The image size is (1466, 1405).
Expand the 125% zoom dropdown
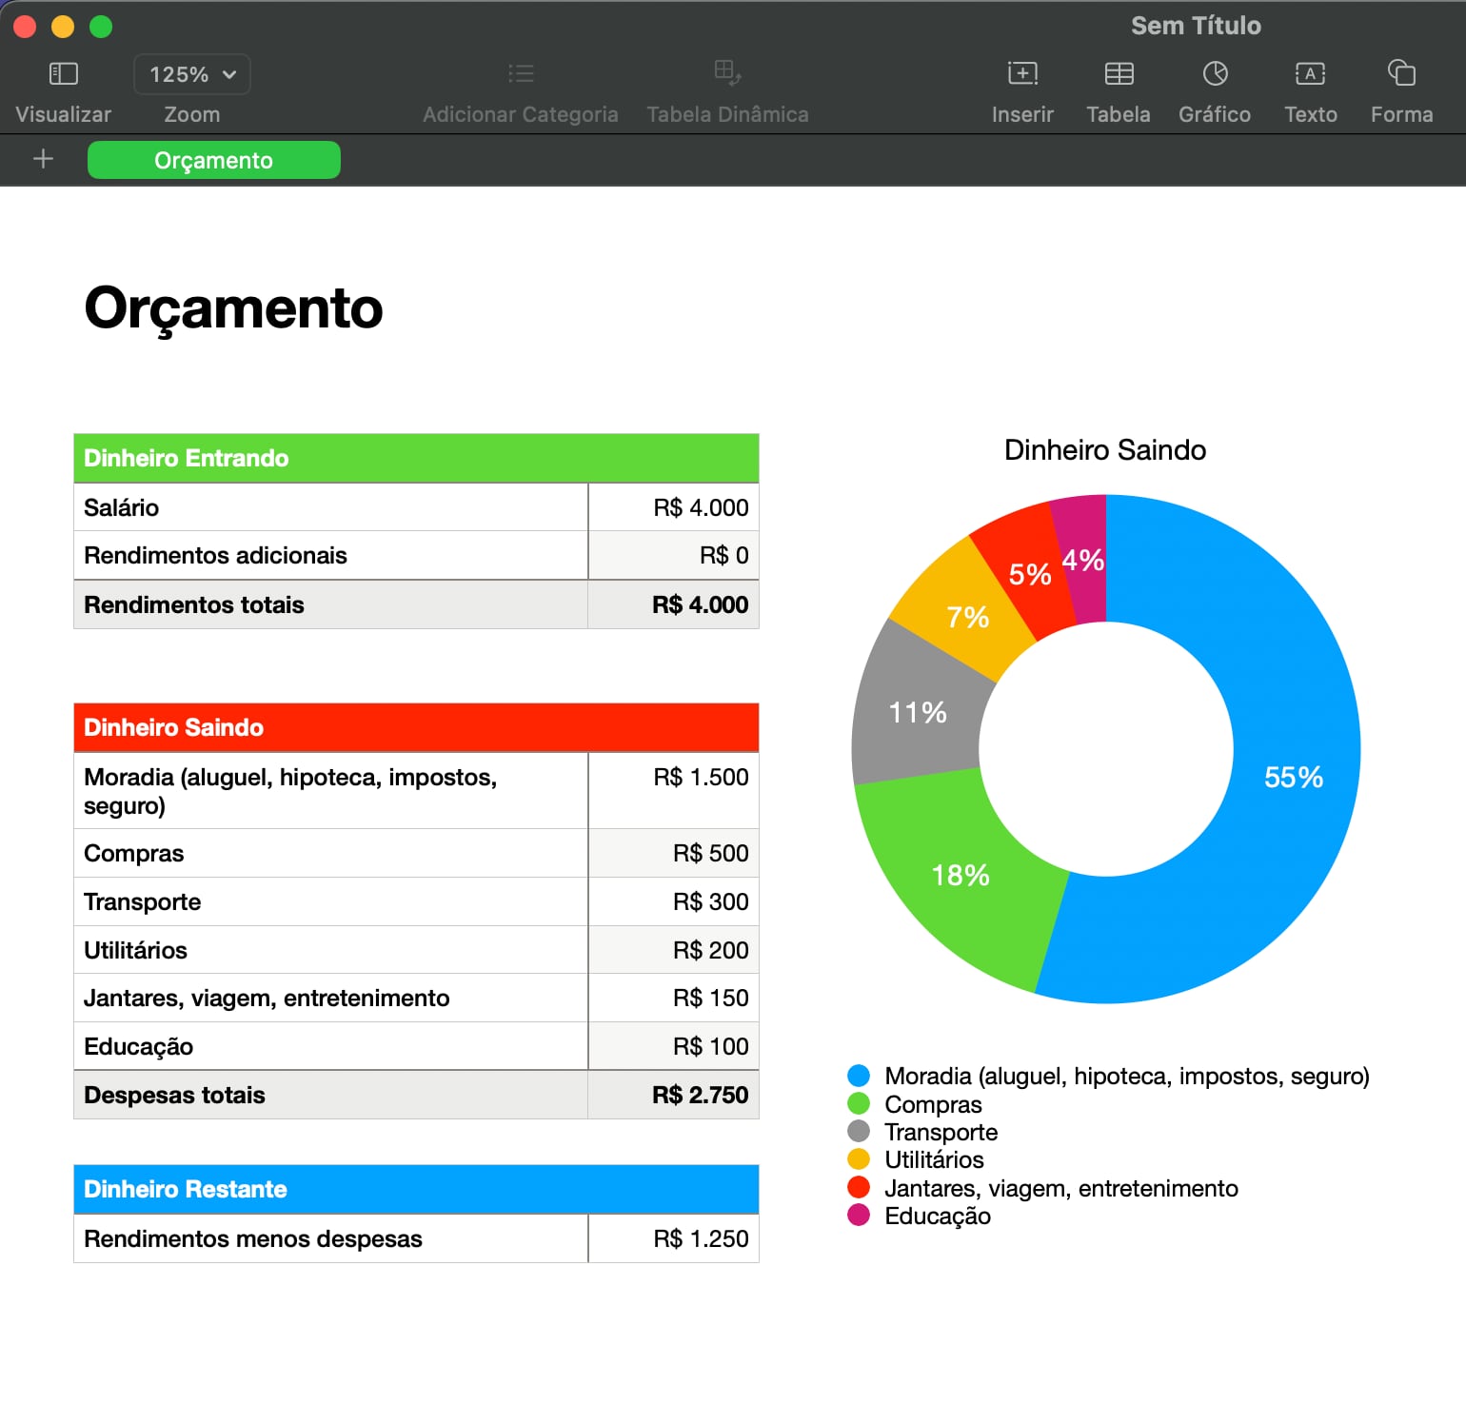(x=192, y=74)
